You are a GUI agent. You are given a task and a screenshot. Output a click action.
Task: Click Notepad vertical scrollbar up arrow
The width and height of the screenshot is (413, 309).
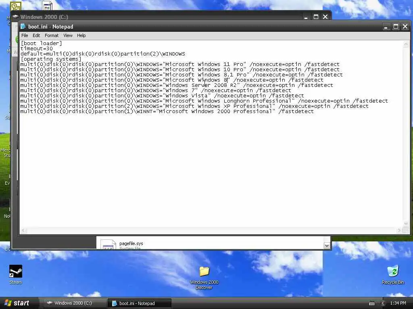[x=406, y=44]
